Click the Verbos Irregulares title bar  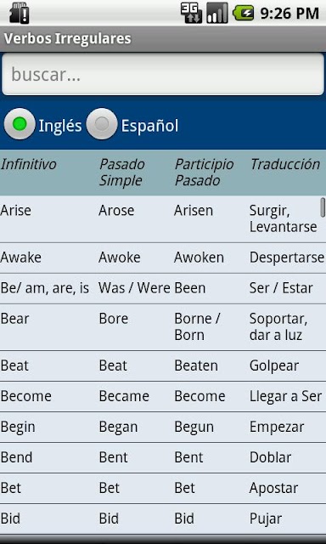point(163,39)
